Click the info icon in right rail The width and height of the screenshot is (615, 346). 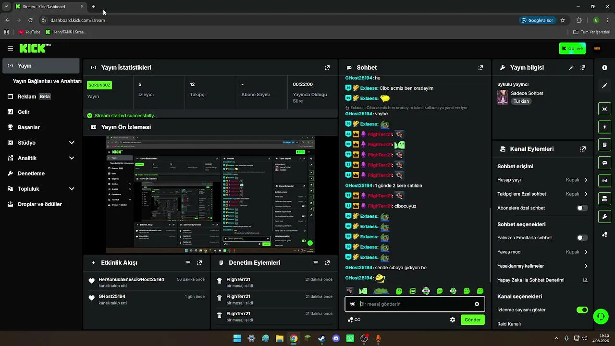[604, 68]
